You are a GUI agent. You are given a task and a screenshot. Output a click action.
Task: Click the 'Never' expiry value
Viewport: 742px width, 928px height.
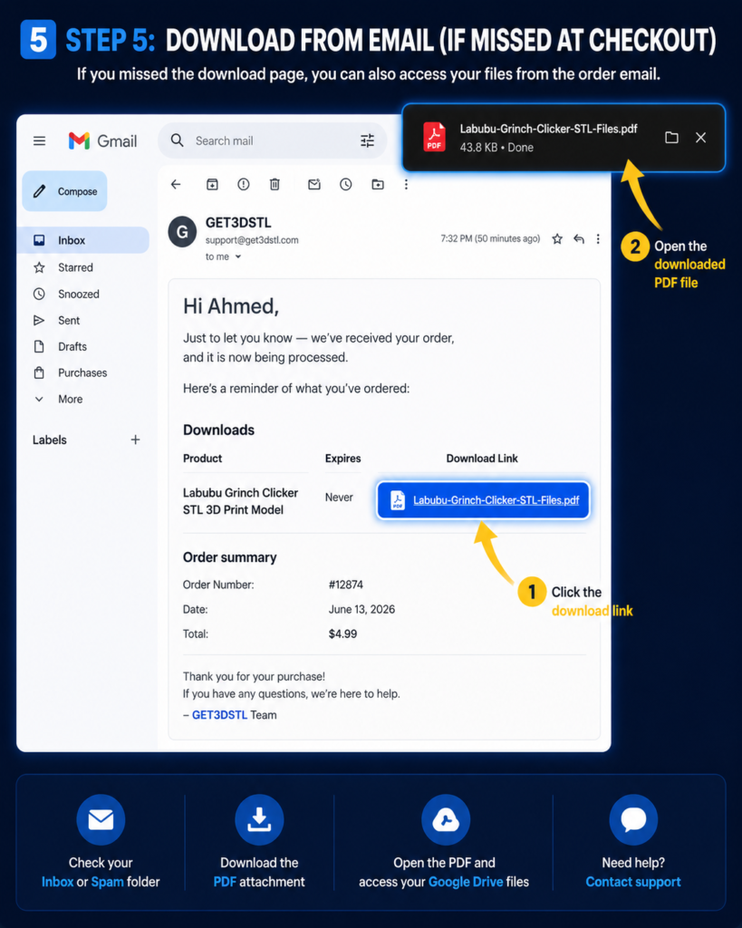pos(339,498)
